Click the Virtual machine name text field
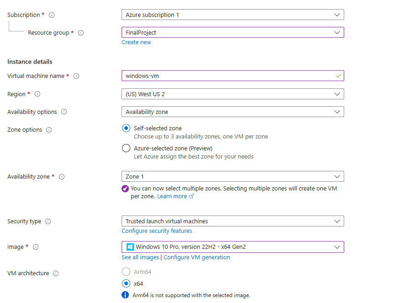The image size is (394, 303). pyautogui.click(x=233, y=76)
